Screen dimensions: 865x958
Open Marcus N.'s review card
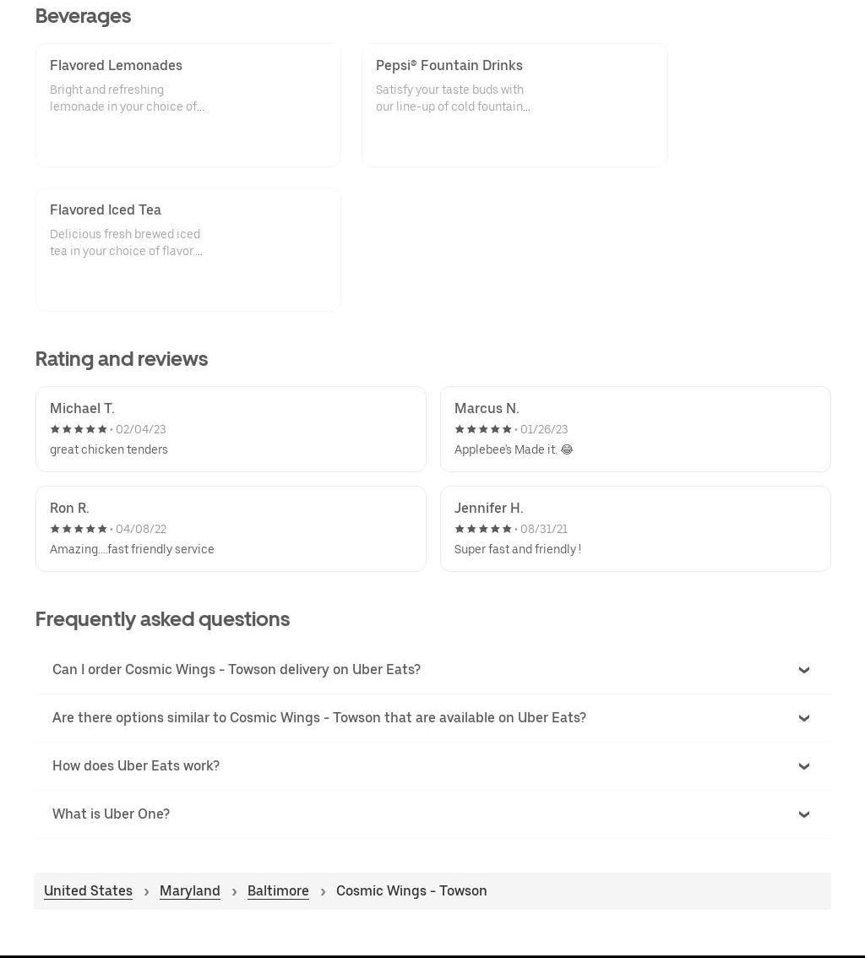point(634,429)
